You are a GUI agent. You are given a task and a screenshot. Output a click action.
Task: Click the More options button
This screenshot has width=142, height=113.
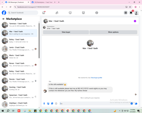click(x=113, y=32)
